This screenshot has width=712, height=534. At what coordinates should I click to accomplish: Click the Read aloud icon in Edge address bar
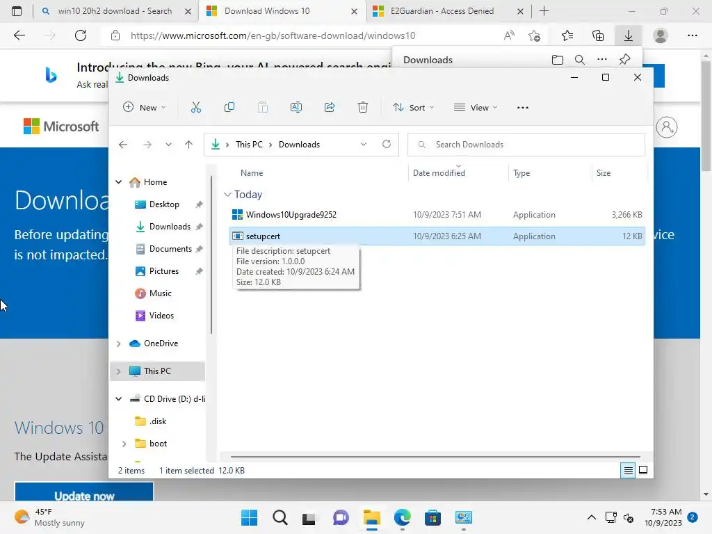point(510,35)
